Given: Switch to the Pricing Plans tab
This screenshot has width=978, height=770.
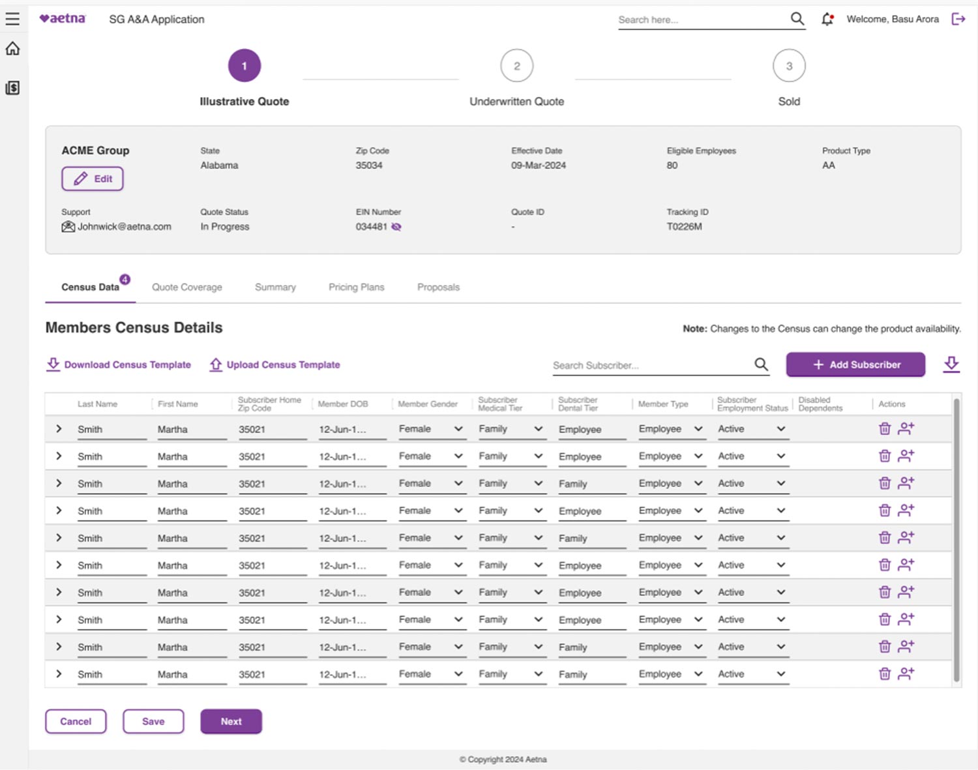Looking at the screenshot, I should pos(356,287).
